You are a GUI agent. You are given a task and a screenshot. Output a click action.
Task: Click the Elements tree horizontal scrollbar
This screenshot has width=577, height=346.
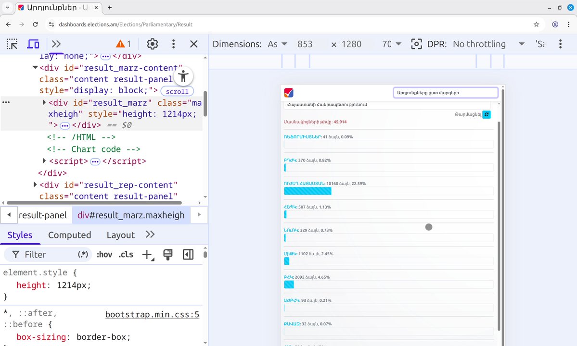[94, 203]
